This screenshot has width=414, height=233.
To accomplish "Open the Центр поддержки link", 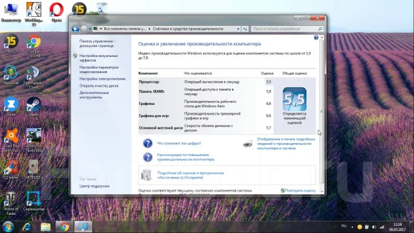I will [94, 186].
